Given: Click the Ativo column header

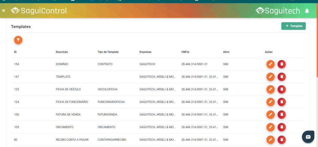Looking at the screenshot, I should tap(226, 52).
